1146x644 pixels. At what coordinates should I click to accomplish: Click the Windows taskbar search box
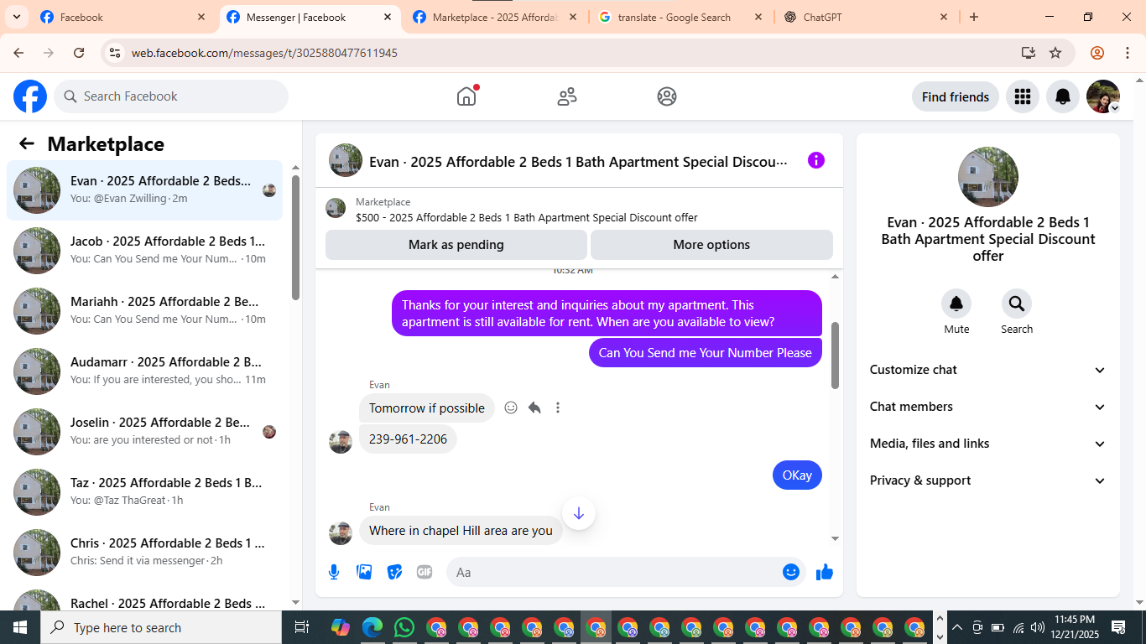(161, 627)
